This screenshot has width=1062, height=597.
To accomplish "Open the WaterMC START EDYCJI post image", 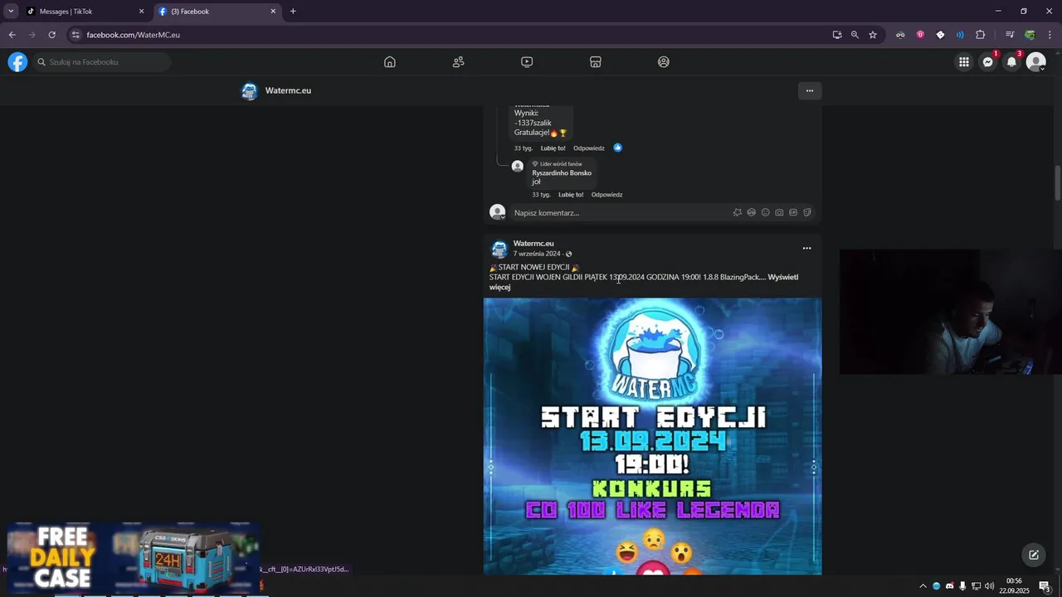I will [652, 435].
